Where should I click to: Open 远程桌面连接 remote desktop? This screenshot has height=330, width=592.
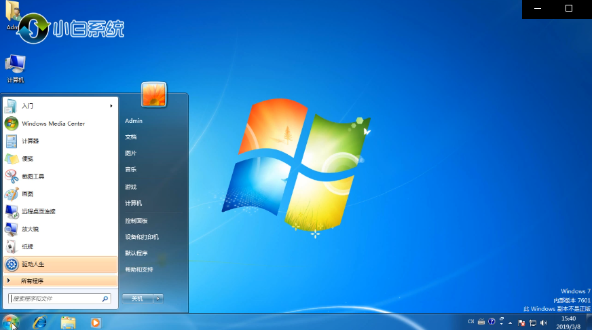point(38,212)
